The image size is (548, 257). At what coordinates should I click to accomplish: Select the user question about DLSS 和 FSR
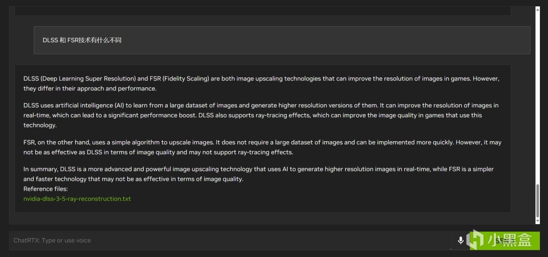82,40
